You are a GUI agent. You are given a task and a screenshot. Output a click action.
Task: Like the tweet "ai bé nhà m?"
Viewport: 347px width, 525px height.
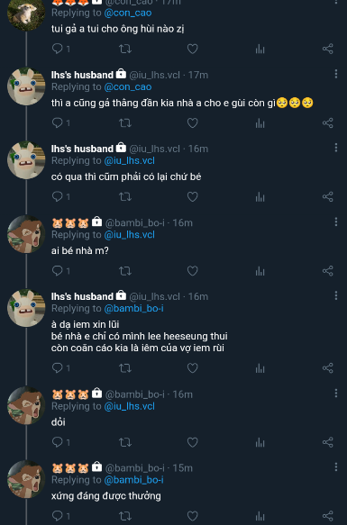(193, 270)
